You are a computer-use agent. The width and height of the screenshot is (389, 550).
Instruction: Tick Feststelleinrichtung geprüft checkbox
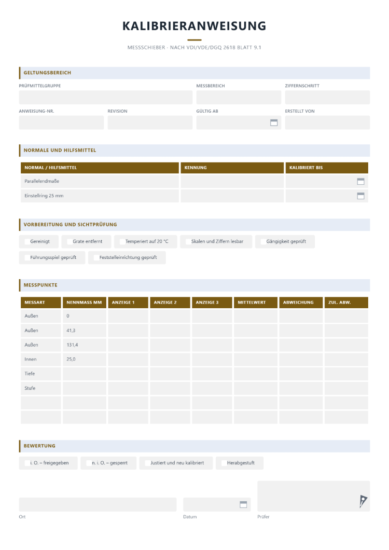click(96, 257)
